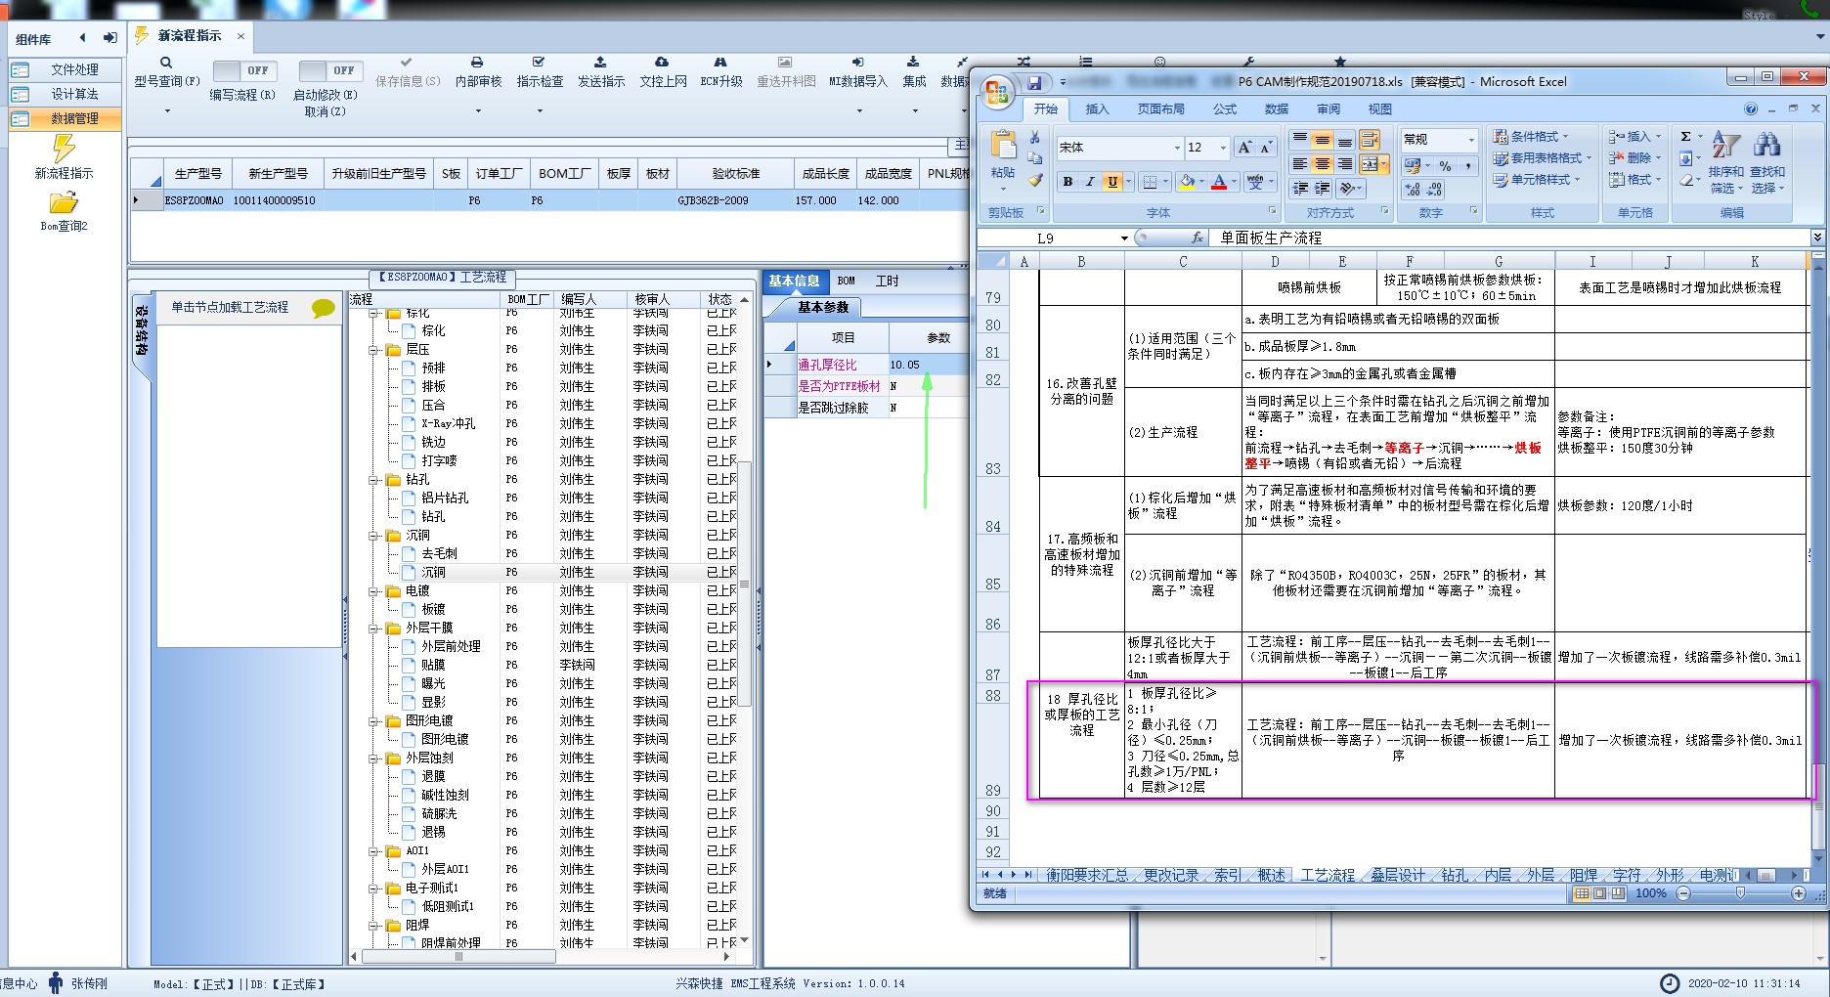Toggle the 编写流程 OFF switch
1830x997 pixels.
coord(244,70)
